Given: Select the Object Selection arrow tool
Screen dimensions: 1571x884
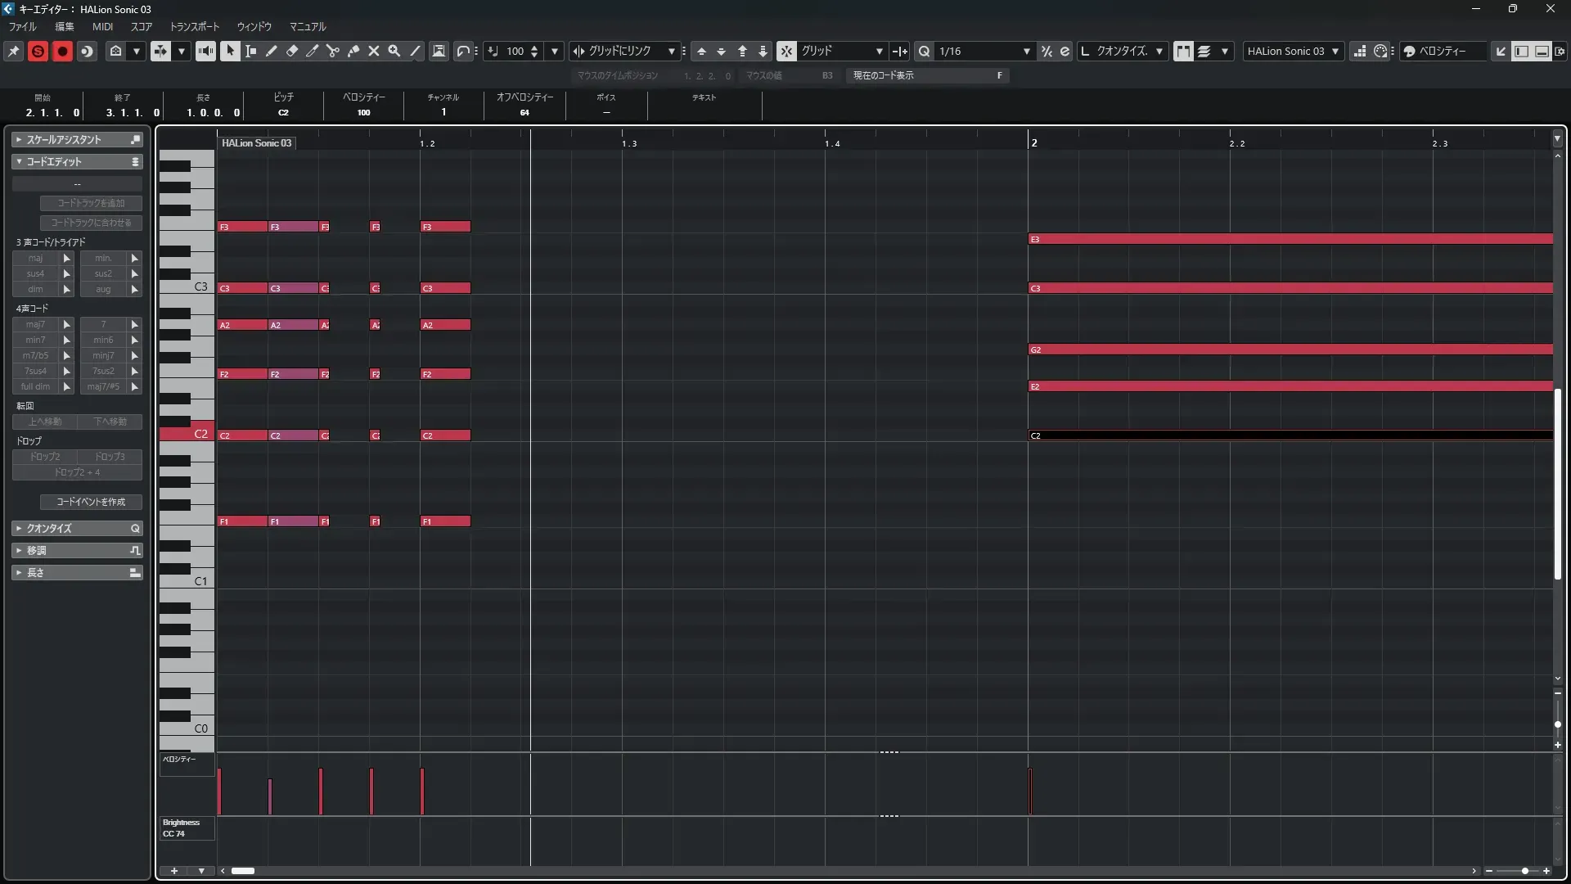Looking at the screenshot, I should point(230,51).
